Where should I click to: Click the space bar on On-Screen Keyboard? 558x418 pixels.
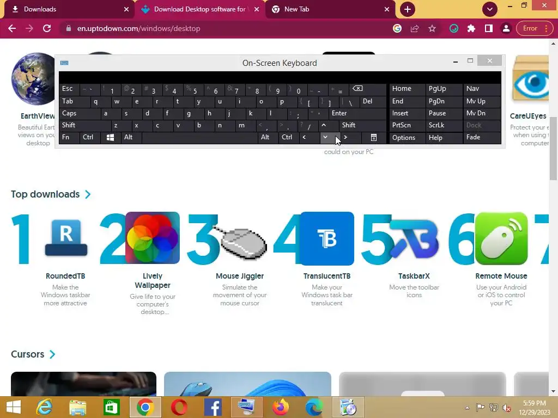pos(199,138)
